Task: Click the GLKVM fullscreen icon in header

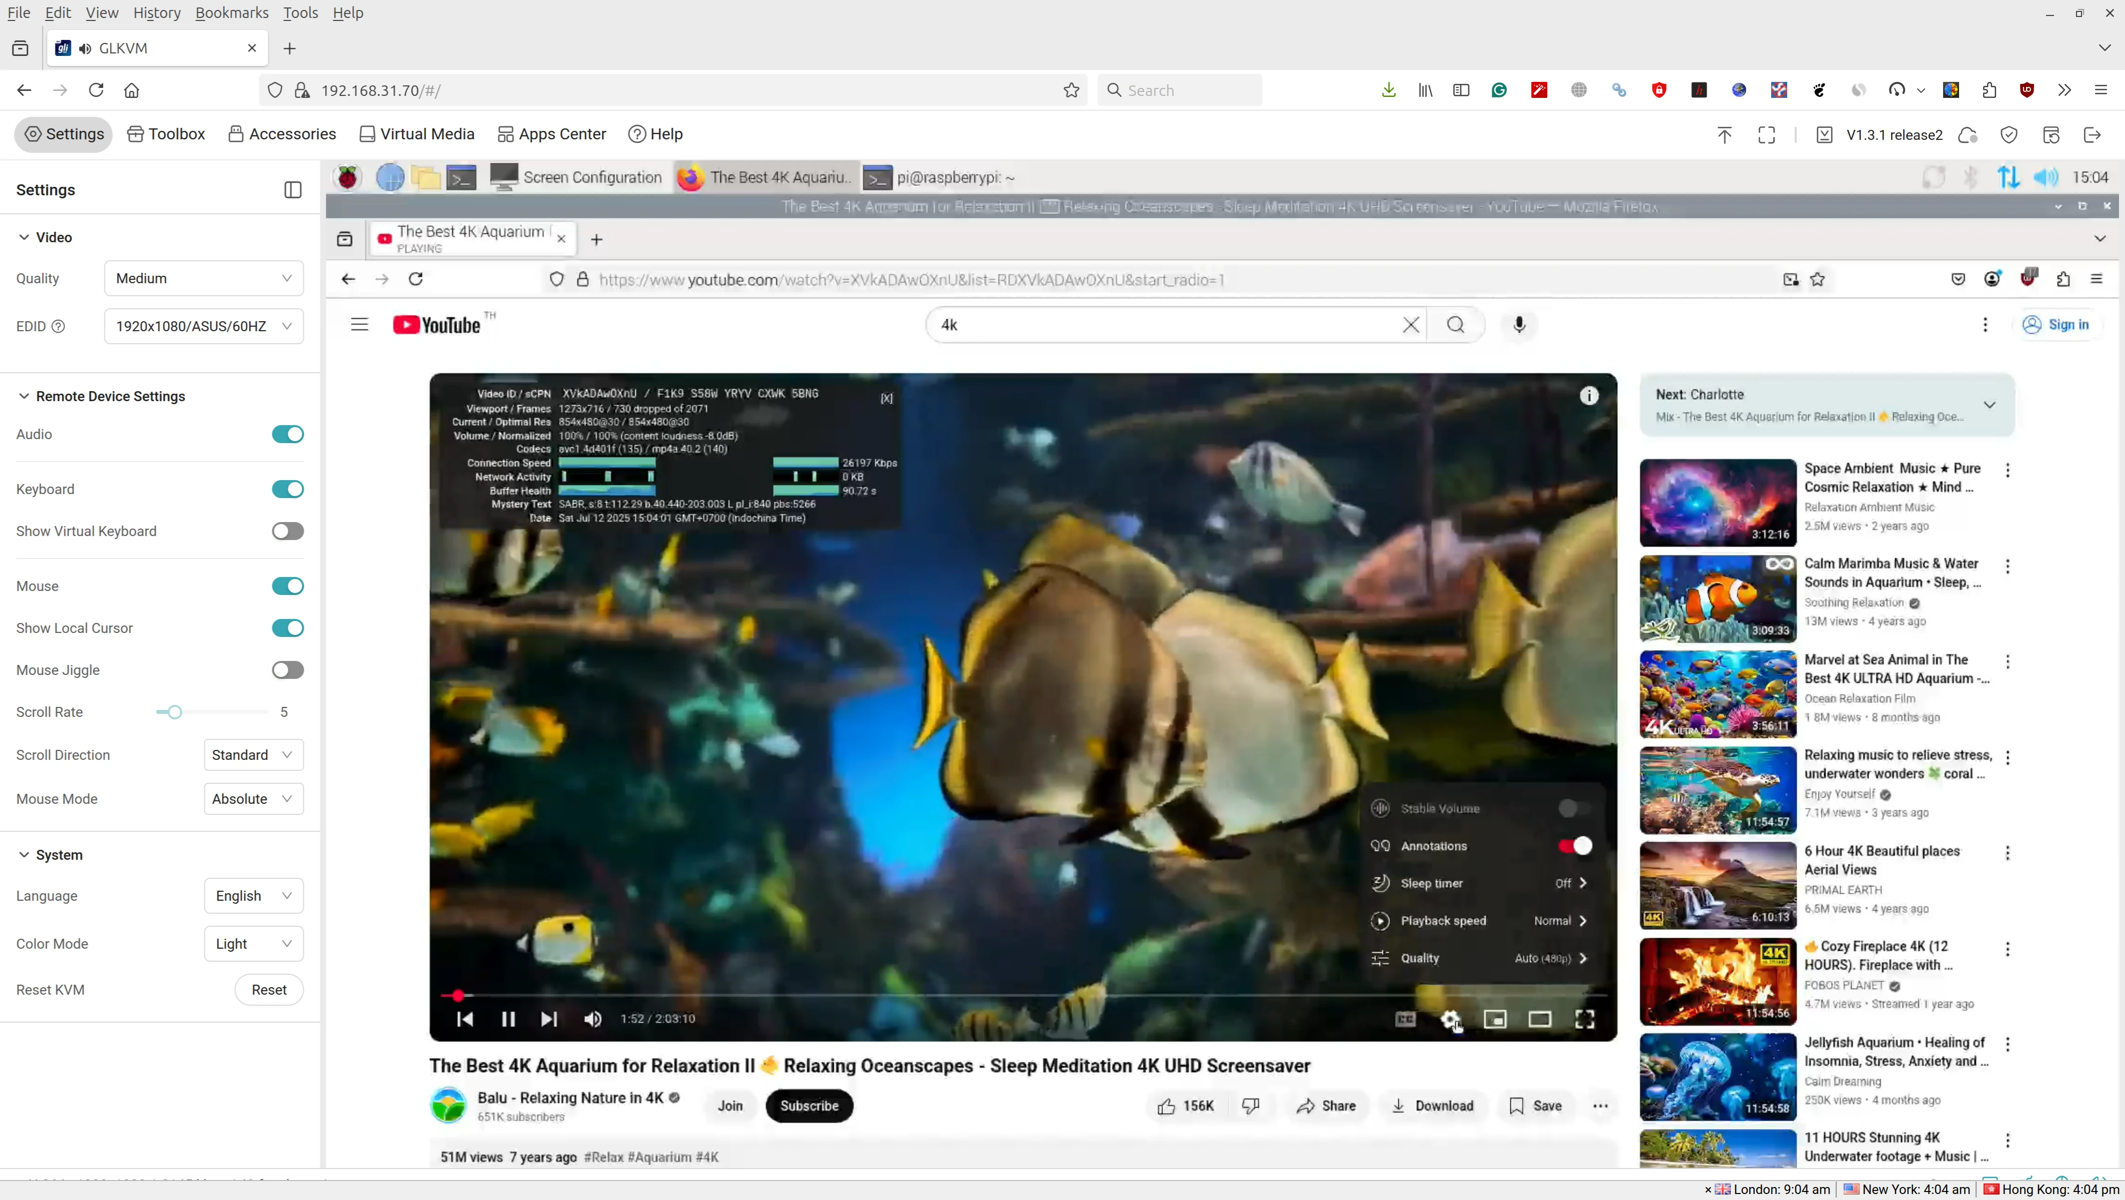Action: tap(1766, 134)
